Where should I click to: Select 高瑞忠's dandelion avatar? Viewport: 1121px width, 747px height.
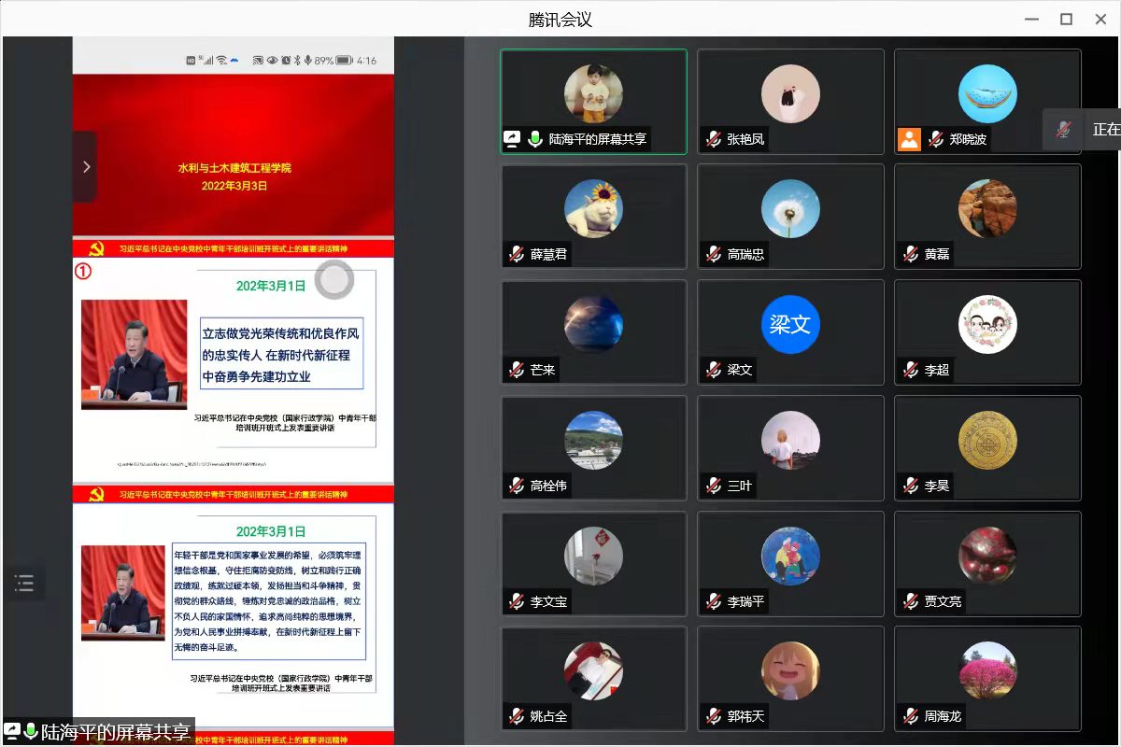(790, 208)
